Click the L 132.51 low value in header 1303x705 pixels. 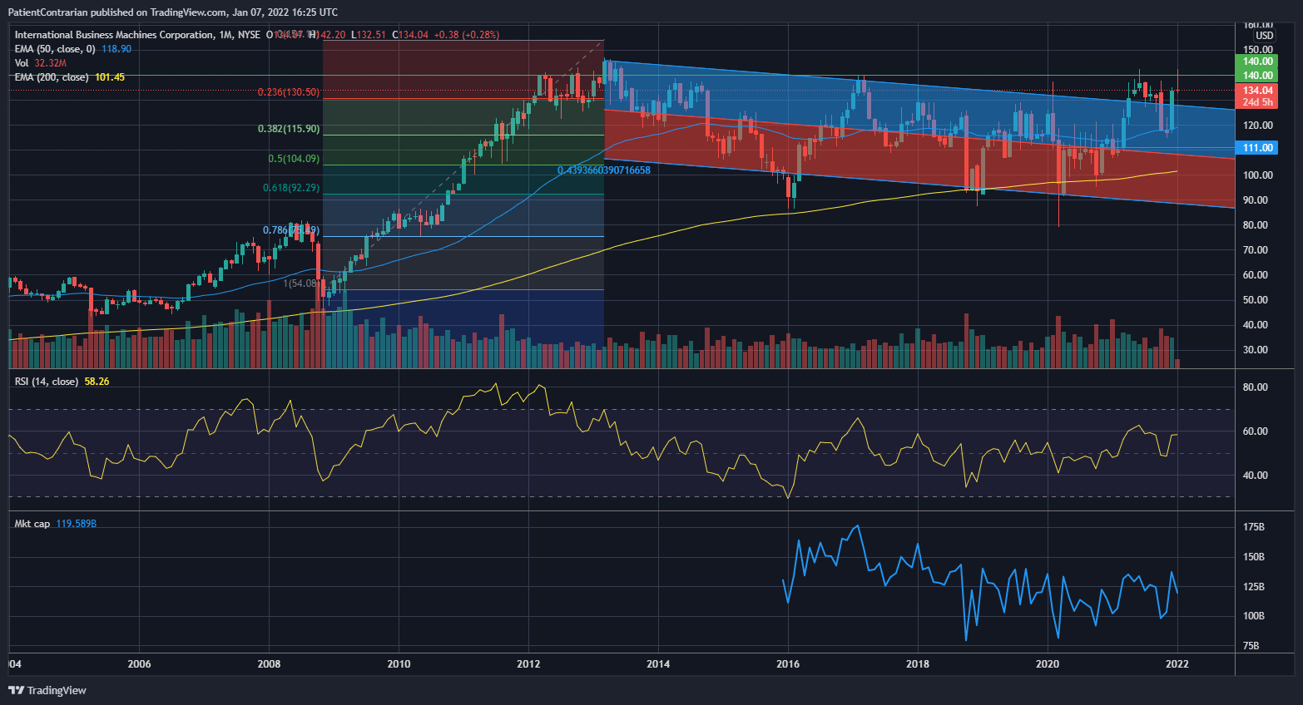tap(369, 35)
